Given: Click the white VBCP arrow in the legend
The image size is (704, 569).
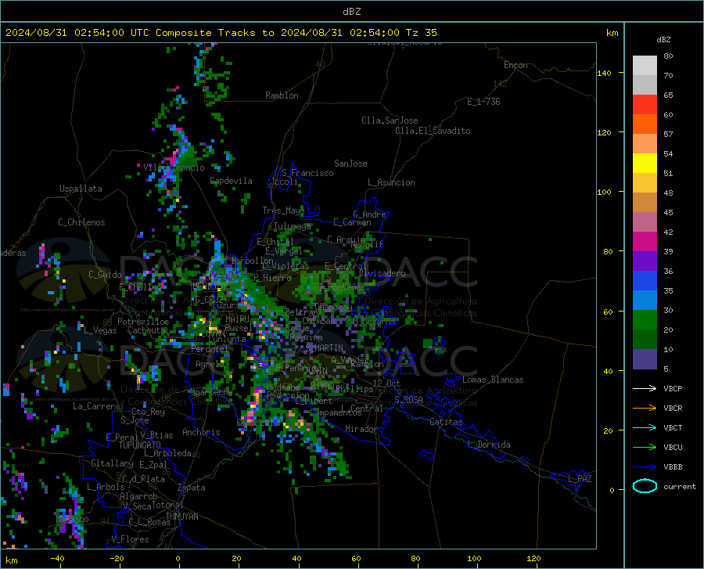Looking at the screenshot, I should (645, 388).
